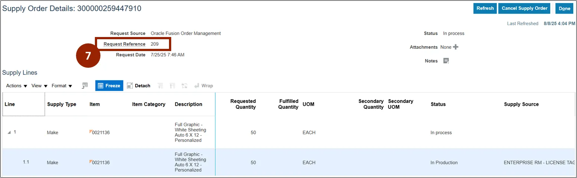The image size is (577, 178).
Task: Click the tree hierarchy toolbar icon
Action: pyautogui.click(x=184, y=85)
